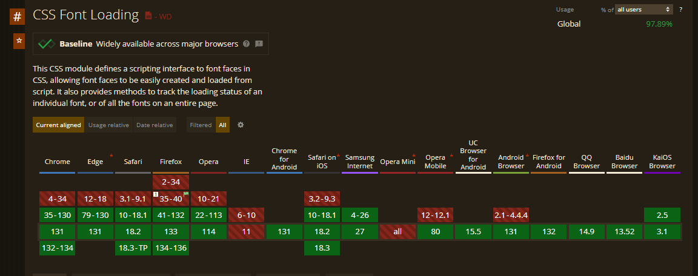The width and height of the screenshot is (698, 276).
Task: Click the Android Browser header
Action: pos(511,162)
